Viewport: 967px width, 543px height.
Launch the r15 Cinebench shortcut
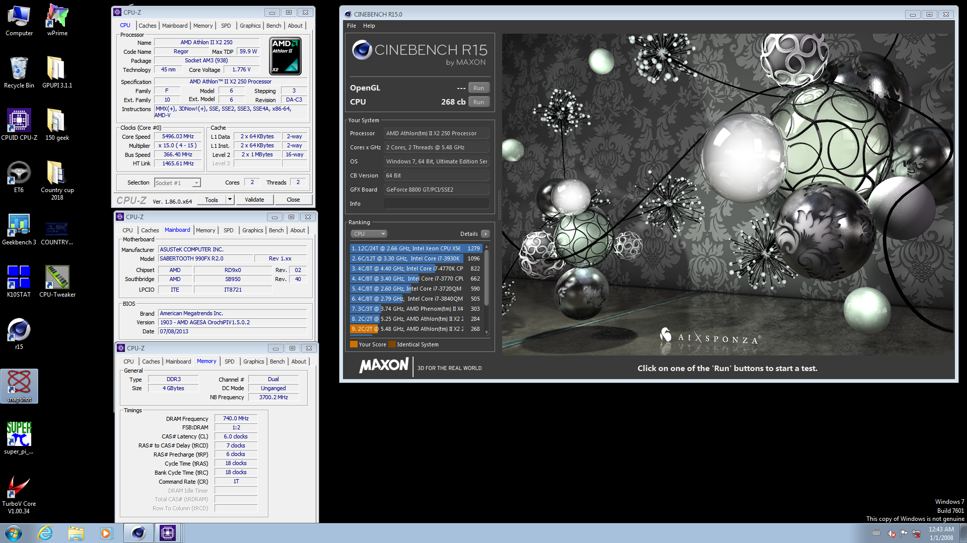[x=19, y=334]
